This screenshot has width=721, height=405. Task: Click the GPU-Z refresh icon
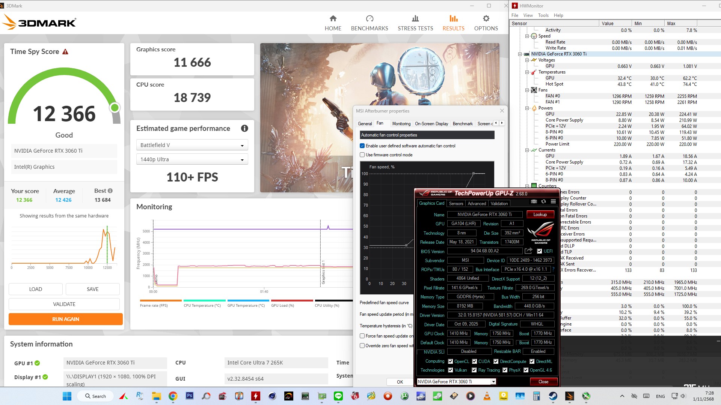(543, 202)
